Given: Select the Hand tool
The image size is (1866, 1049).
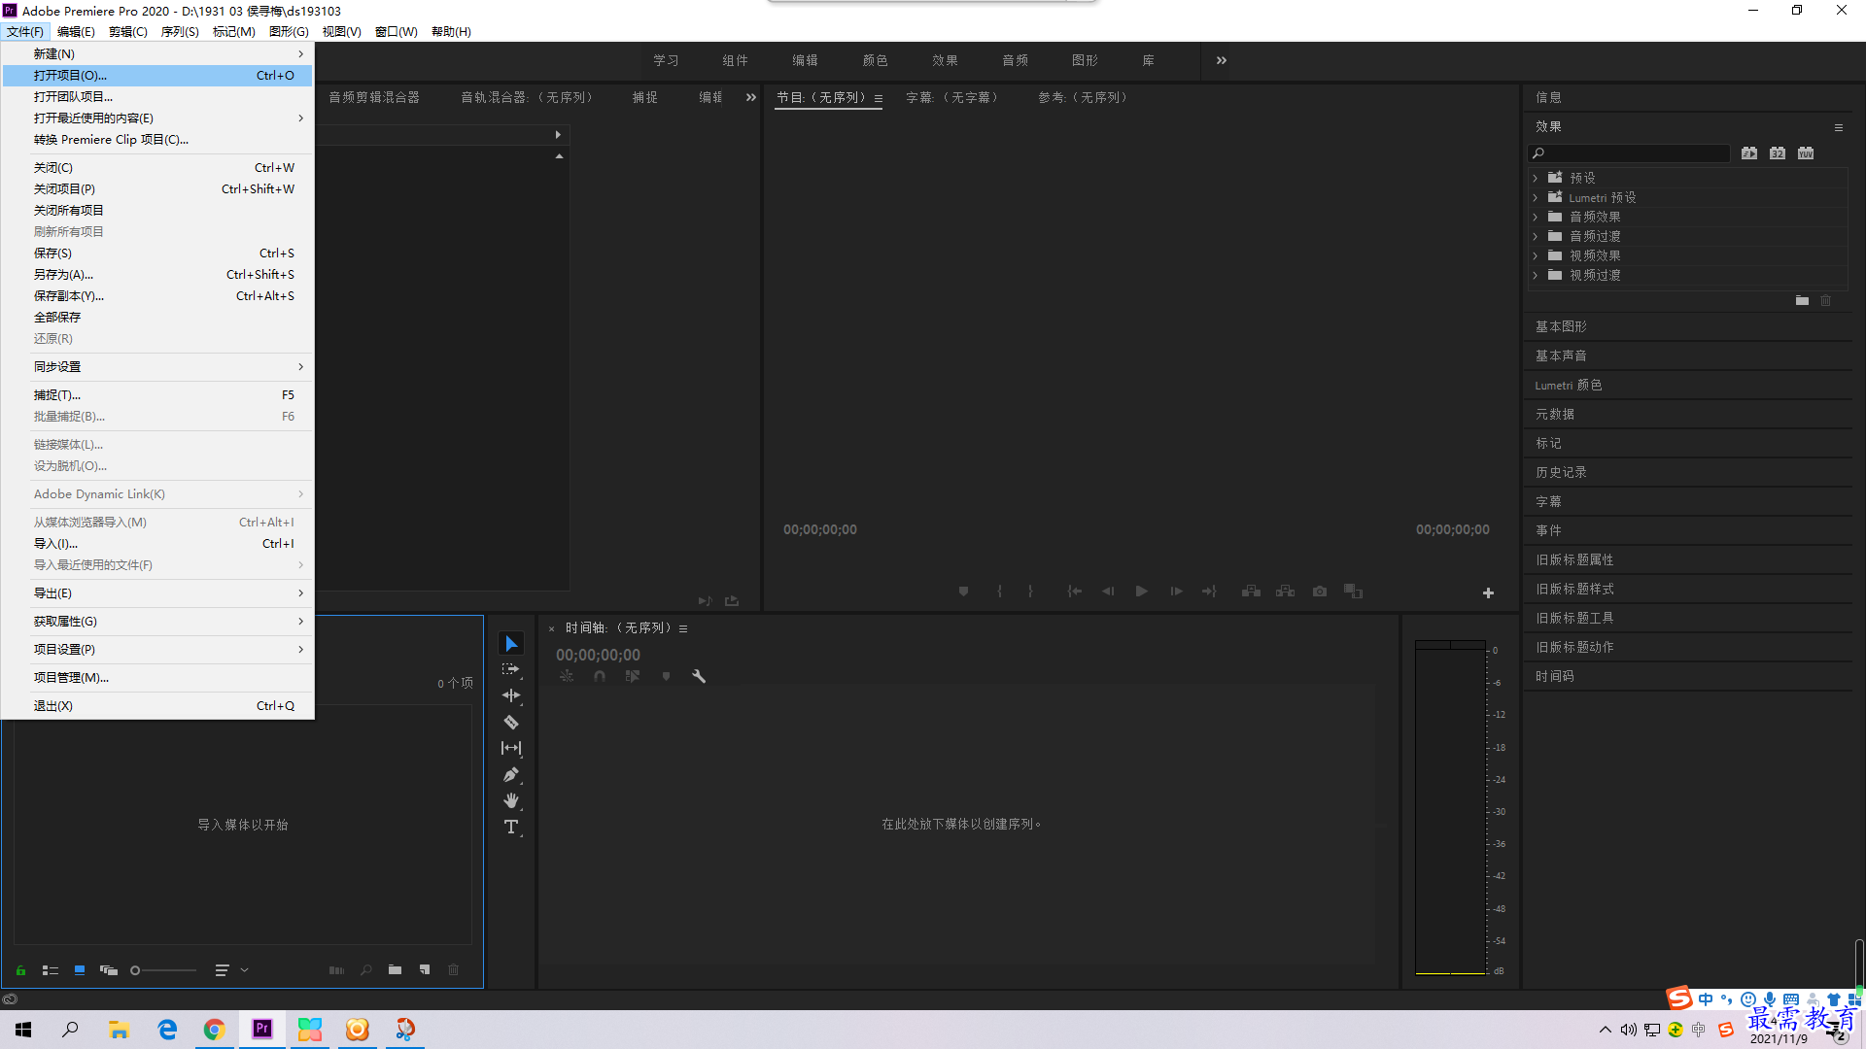Looking at the screenshot, I should tap(511, 800).
